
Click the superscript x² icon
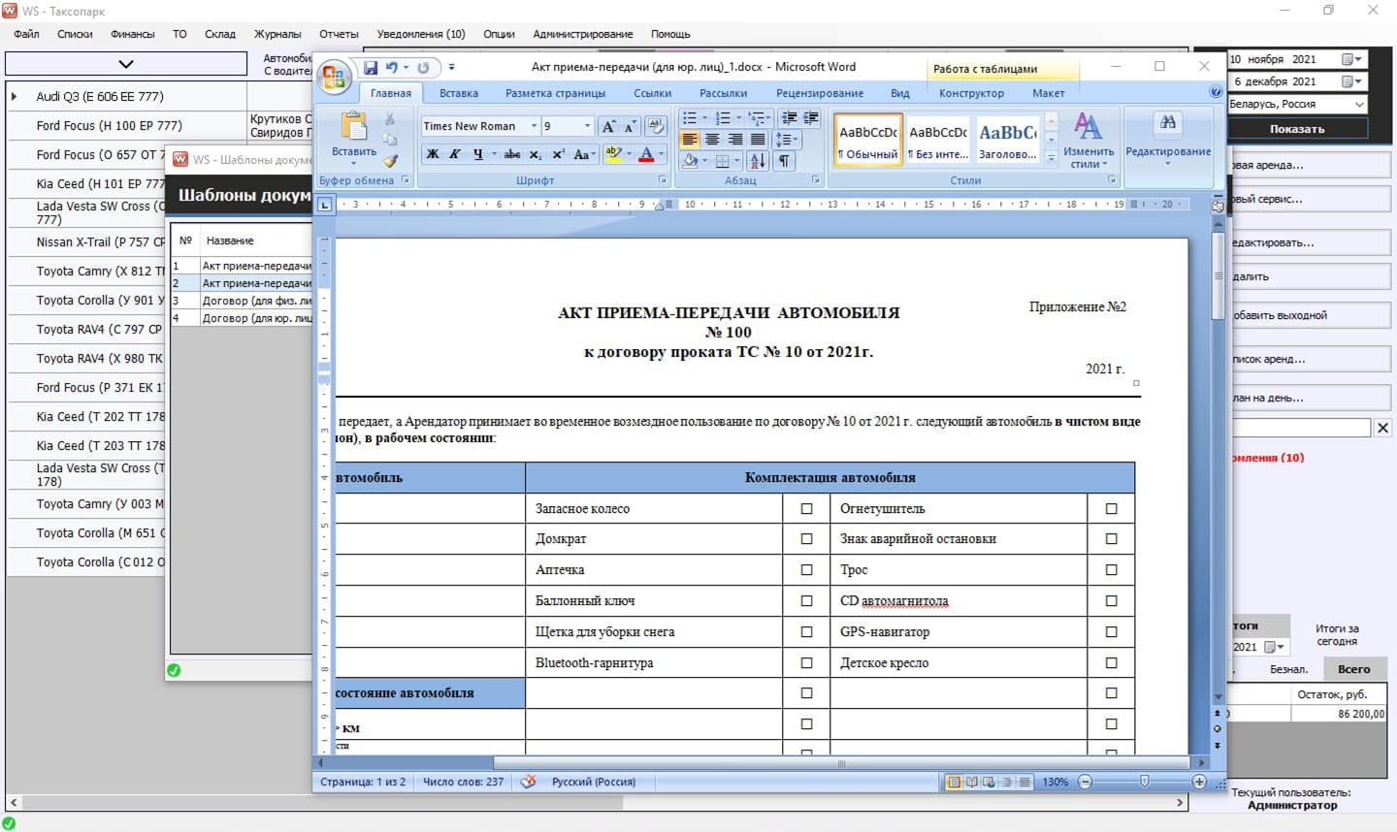click(559, 154)
